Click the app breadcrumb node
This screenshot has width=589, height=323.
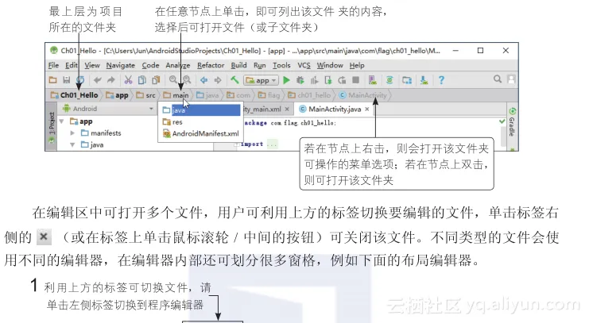(x=117, y=95)
